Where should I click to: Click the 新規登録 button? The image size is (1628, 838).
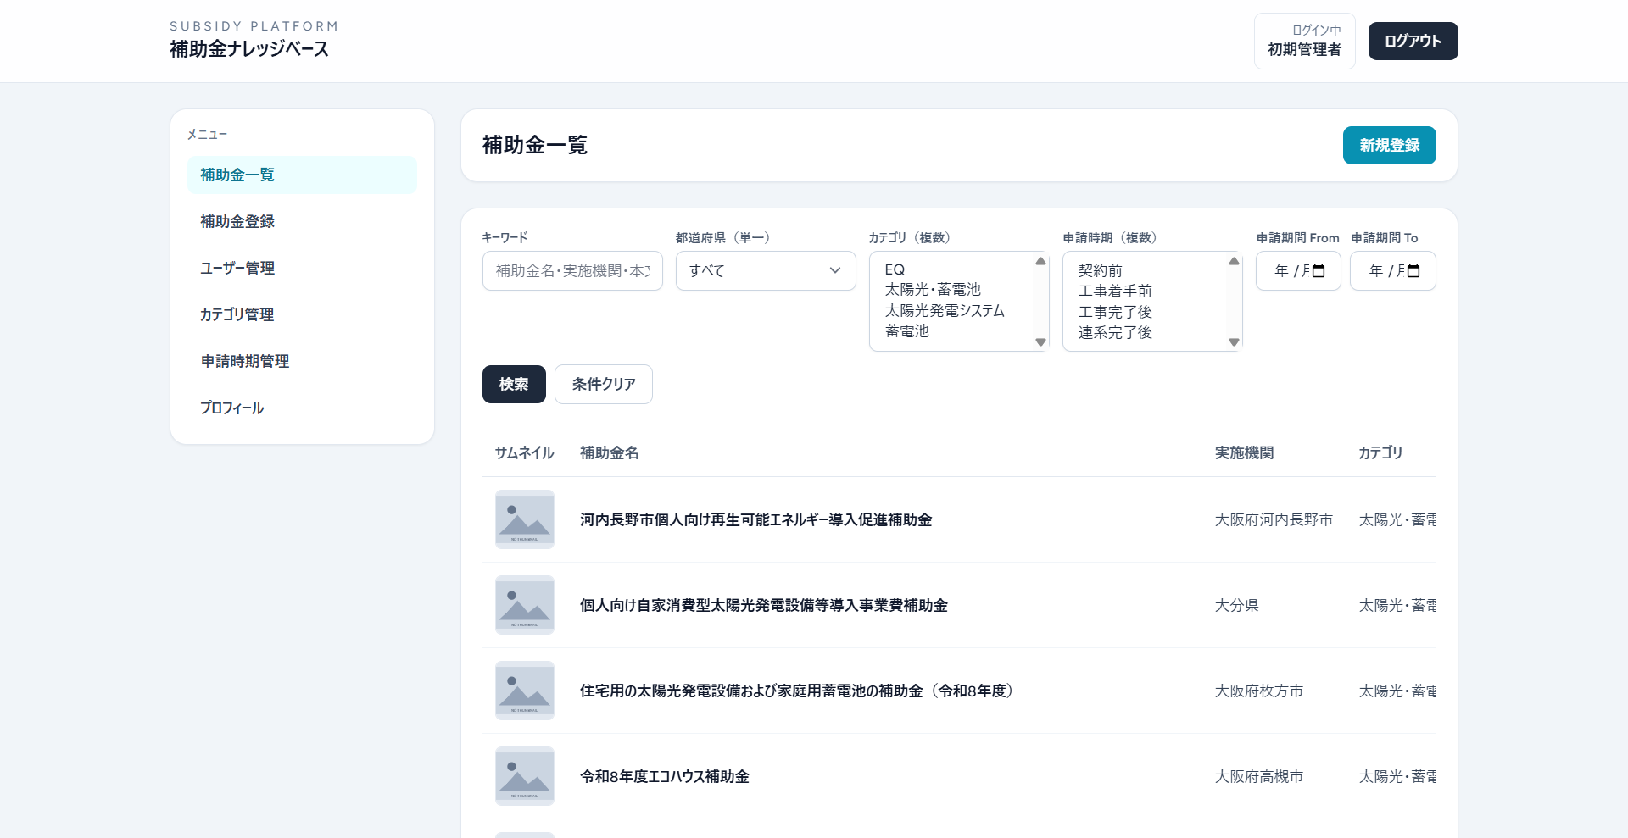pos(1389,145)
